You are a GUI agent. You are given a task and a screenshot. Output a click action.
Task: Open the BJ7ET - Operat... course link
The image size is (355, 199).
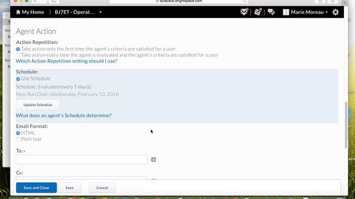click(x=75, y=12)
